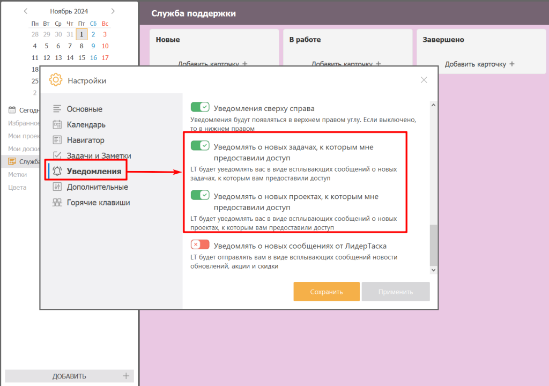This screenshot has height=386, width=549.
Task: Click the Навигатор settings icon
Action: (57, 140)
